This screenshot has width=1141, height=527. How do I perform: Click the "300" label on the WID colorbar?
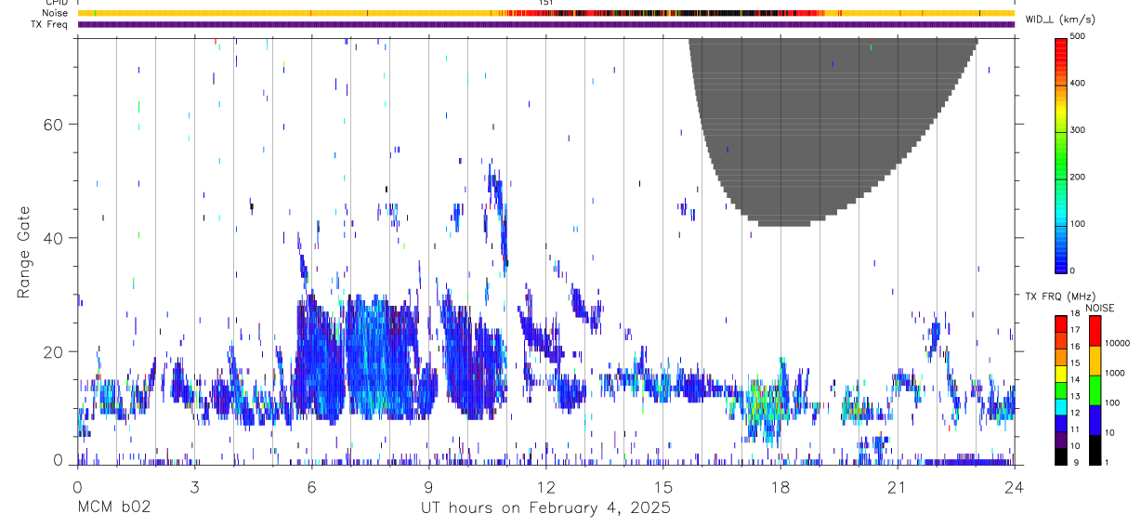[1079, 130]
